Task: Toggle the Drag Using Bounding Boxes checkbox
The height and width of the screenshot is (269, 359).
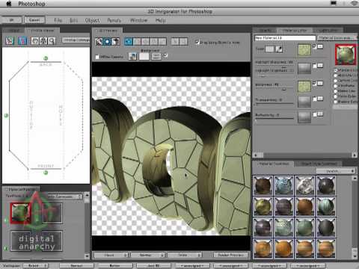Action: (197, 42)
